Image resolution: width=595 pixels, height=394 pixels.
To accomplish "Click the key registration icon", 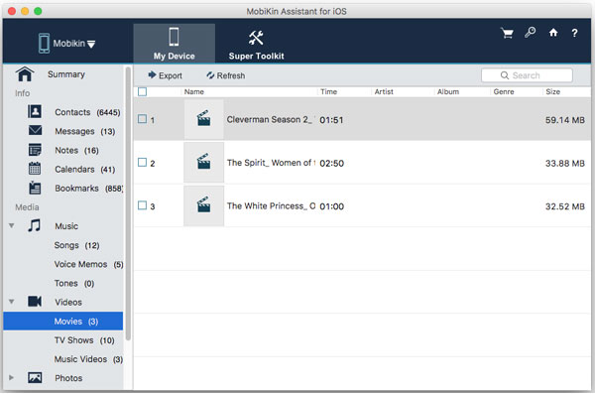I will tap(531, 33).
